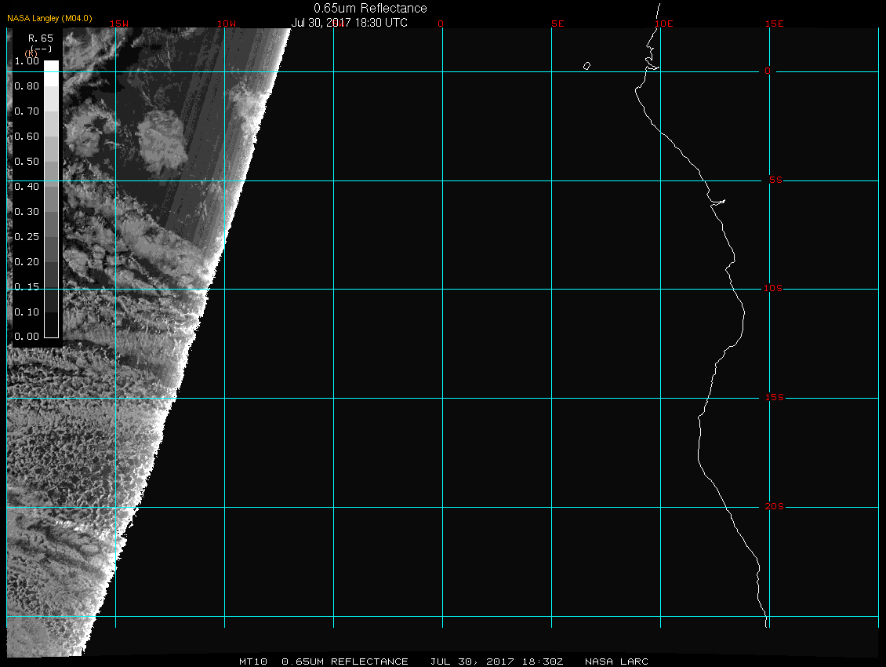Viewport: 886px width, 667px height.
Task: Click the 10E longitude label at top
Action: coord(664,24)
